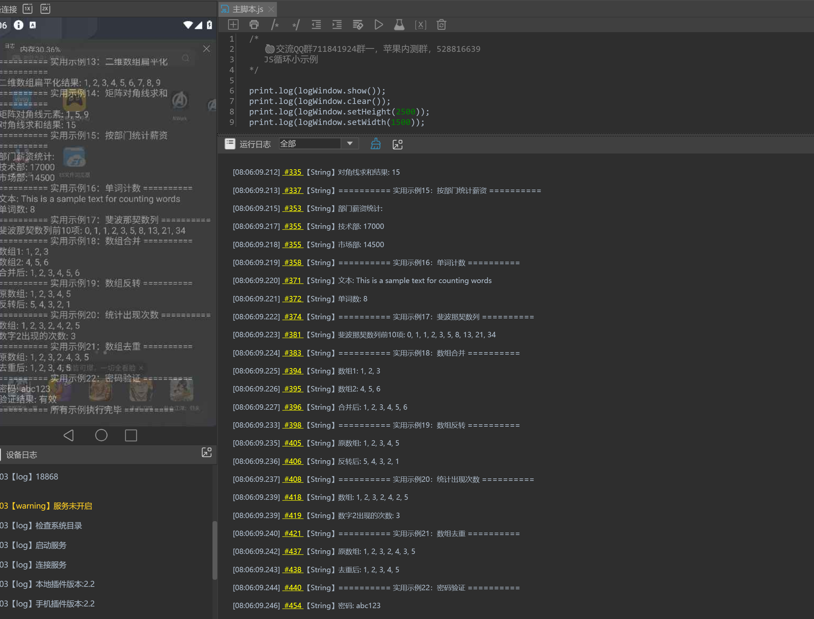Run the script with play icon
This screenshot has width=814, height=619.
(379, 25)
